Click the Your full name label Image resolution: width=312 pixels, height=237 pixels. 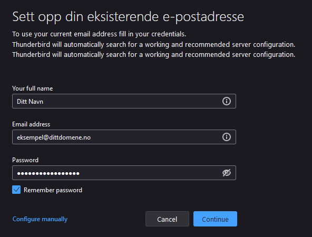[33, 88]
